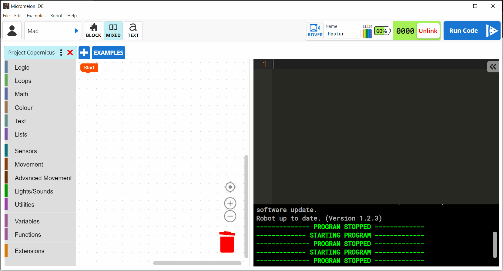Center the workspace with the target icon
Image resolution: width=503 pixels, height=271 pixels.
click(x=230, y=187)
